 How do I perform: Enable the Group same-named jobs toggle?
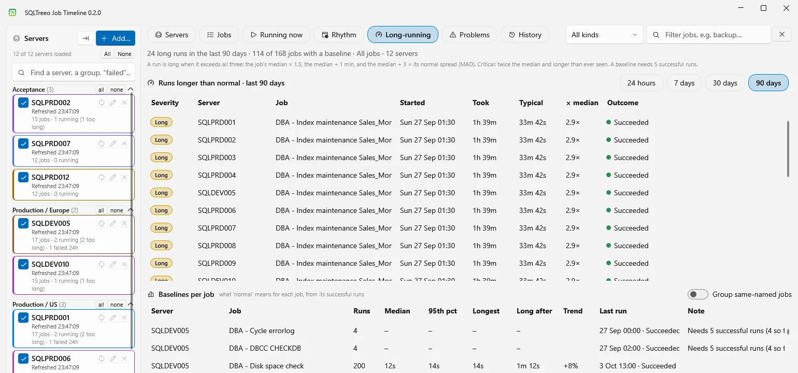pyautogui.click(x=698, y=294)
